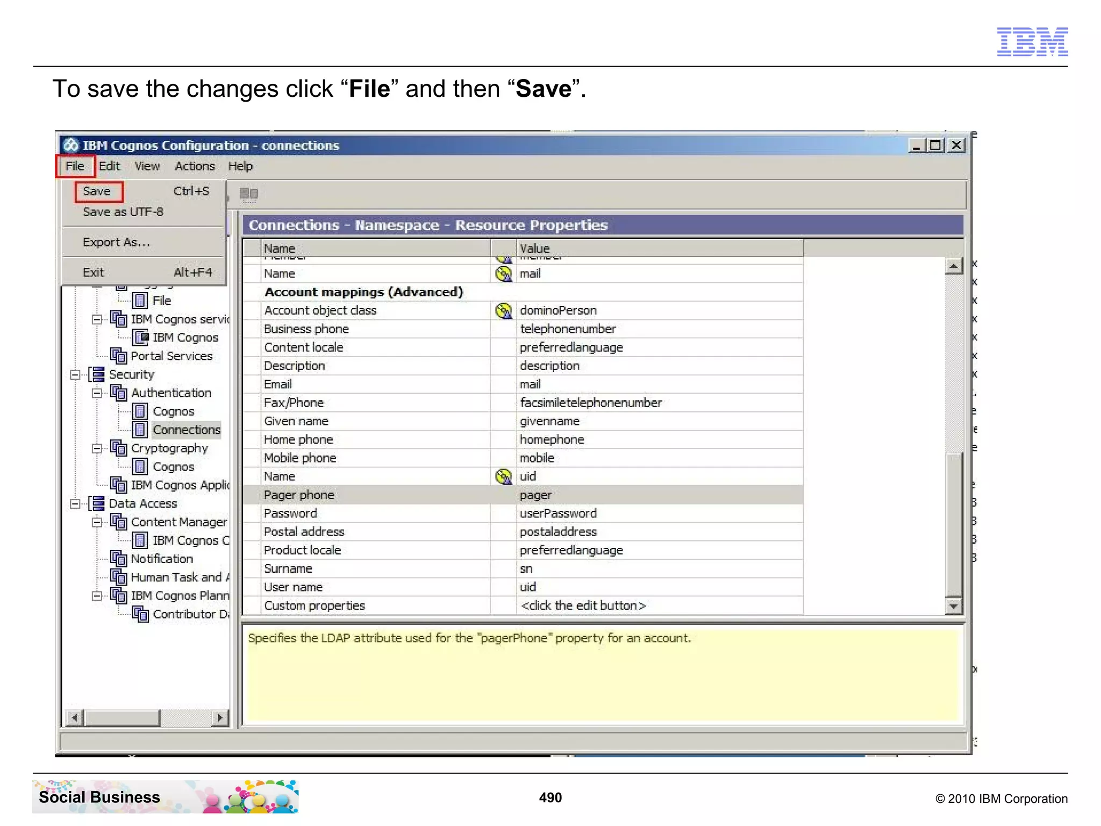
Task: Click the IBM Cognos services folder icon
Action: 118,319
